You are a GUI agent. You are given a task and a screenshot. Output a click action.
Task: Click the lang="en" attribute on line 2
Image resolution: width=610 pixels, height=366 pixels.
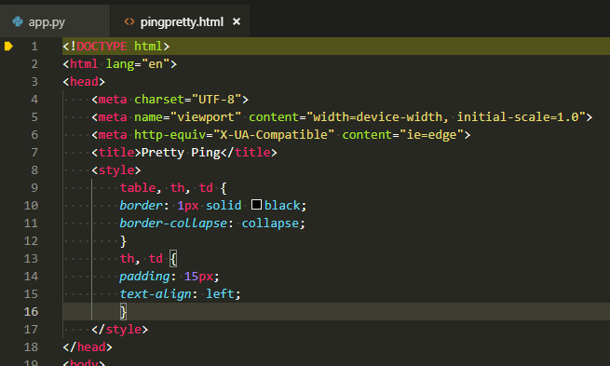(138, 63)
